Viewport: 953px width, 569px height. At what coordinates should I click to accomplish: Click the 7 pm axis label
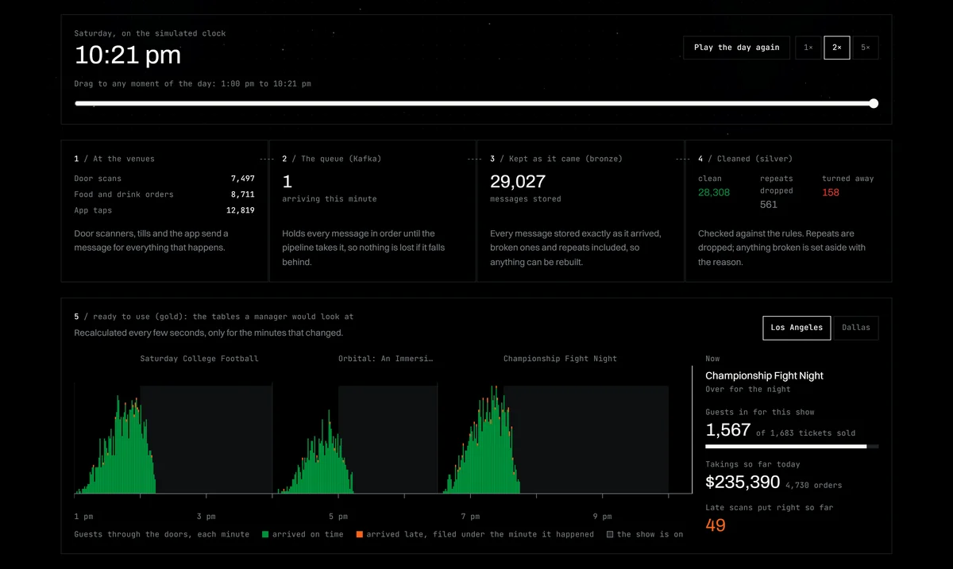[470, 517]
